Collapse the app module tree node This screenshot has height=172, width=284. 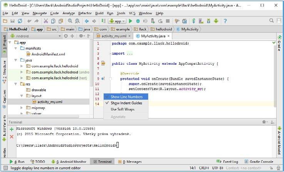pos(10,43)
